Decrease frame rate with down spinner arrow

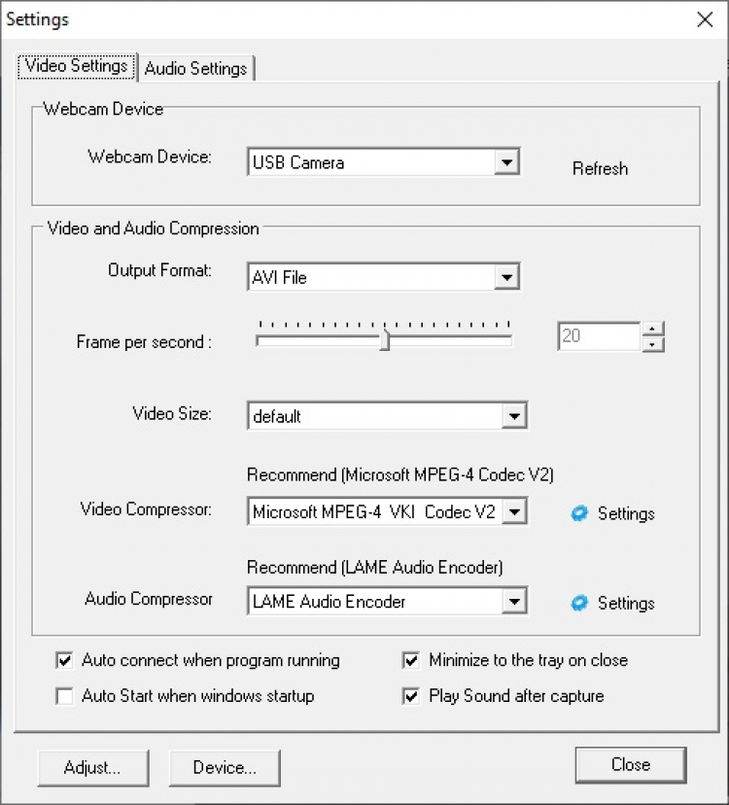pos(654,344)
